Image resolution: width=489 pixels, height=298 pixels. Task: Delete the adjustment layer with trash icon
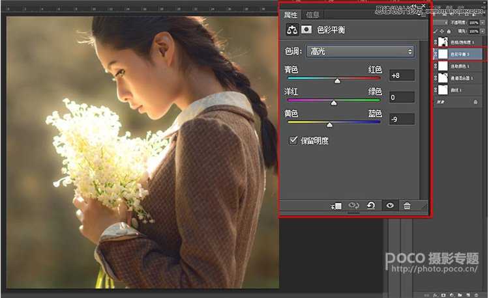tap(407, 206)
